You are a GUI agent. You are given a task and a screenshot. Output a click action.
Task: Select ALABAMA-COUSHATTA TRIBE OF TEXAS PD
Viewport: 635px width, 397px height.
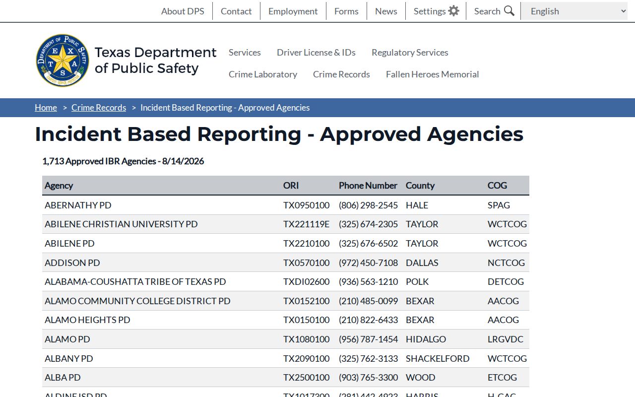135,281
